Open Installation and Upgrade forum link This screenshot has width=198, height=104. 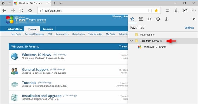42,96
